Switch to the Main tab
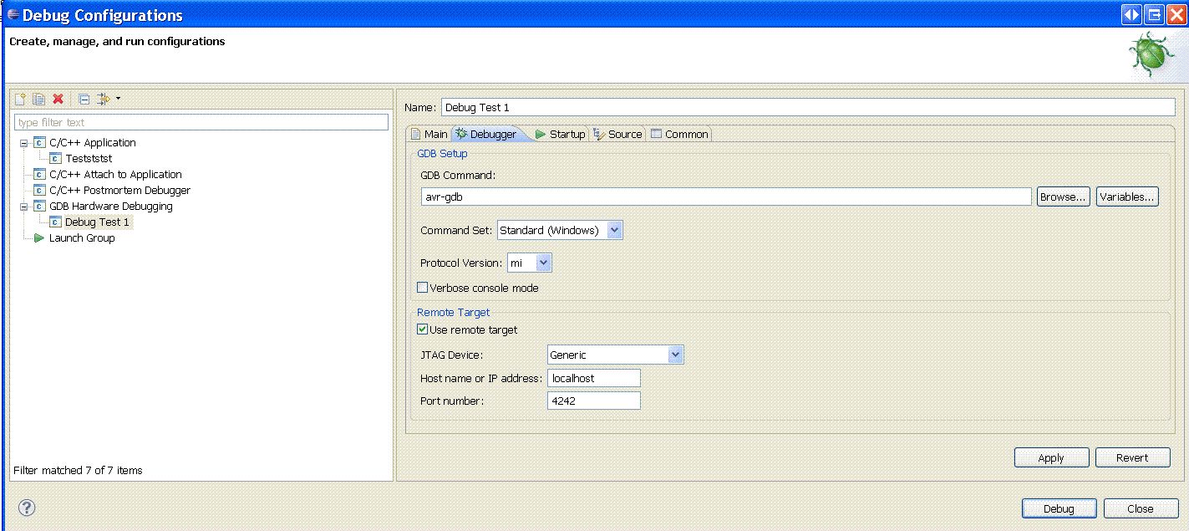This screenshot has height=531, width=1189. click(429, 134)
